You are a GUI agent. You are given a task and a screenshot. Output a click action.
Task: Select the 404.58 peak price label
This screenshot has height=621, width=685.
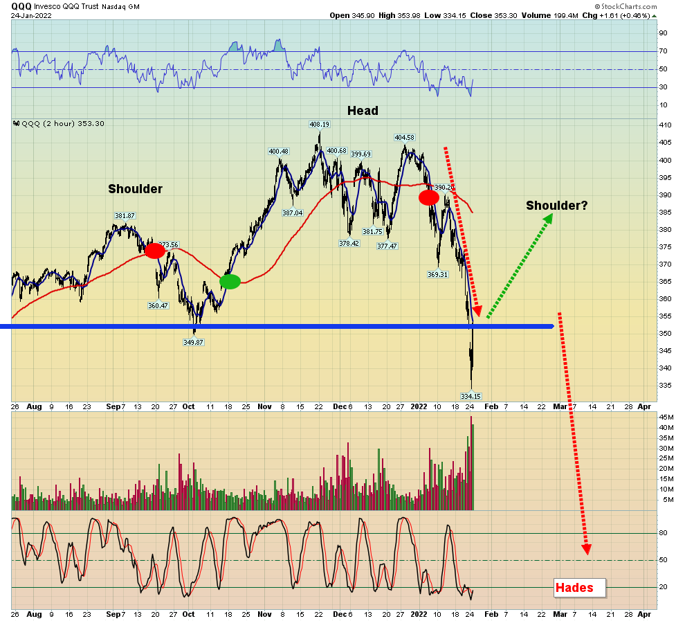[x=405, y=138]
